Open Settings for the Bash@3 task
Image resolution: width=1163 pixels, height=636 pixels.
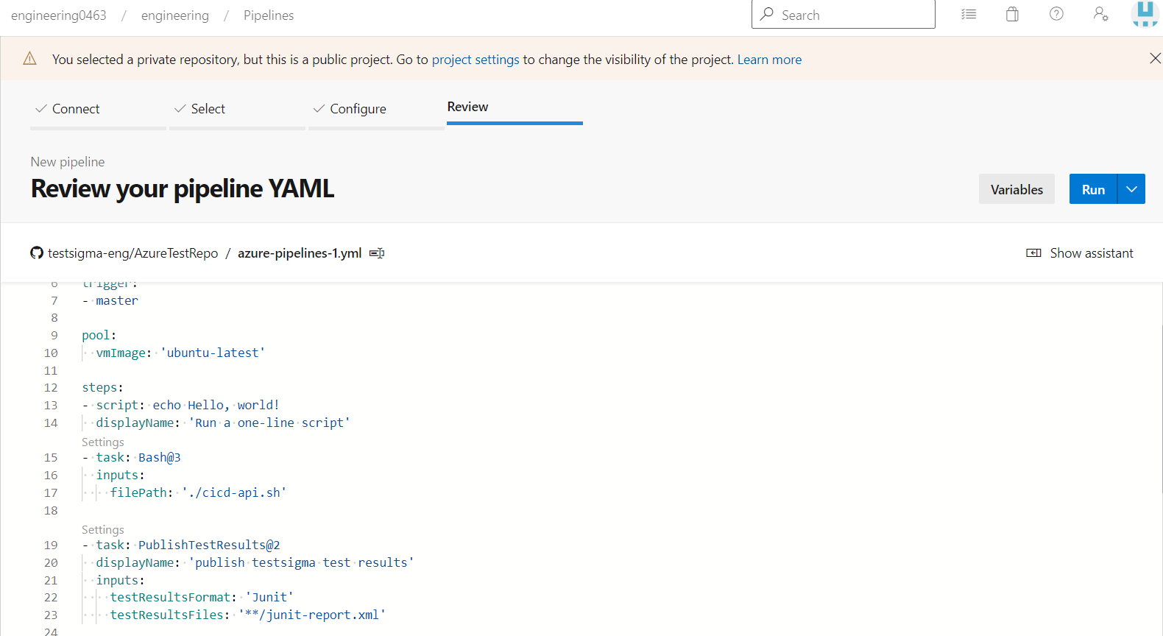[x=103, y=442]
